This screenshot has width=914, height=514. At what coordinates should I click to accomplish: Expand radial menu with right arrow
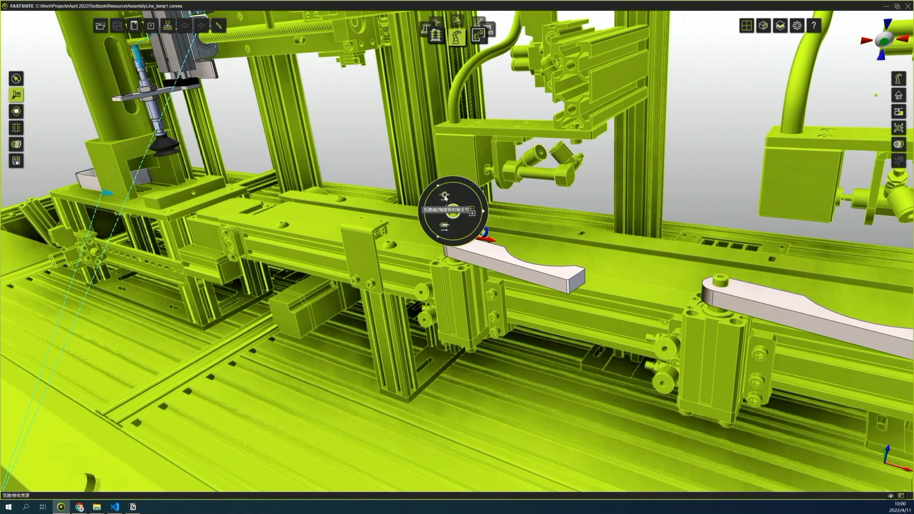tap(483, 211)
